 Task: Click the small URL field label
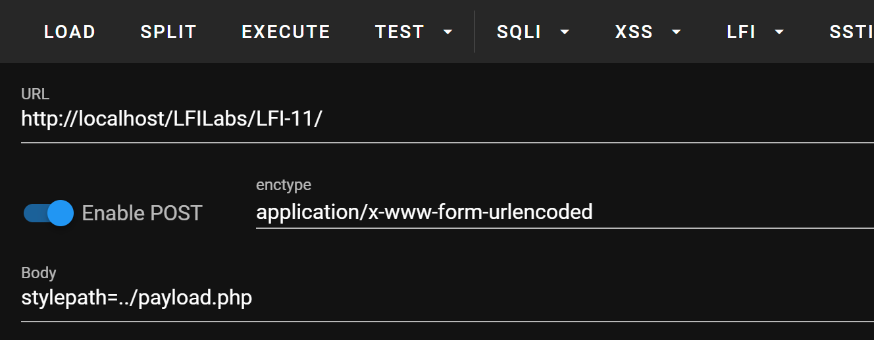pos(35,94)
